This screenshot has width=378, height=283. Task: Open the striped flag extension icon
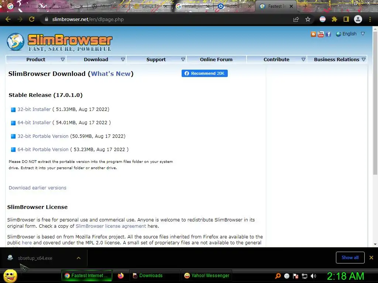pyautogui.click(x=323, y=19)
